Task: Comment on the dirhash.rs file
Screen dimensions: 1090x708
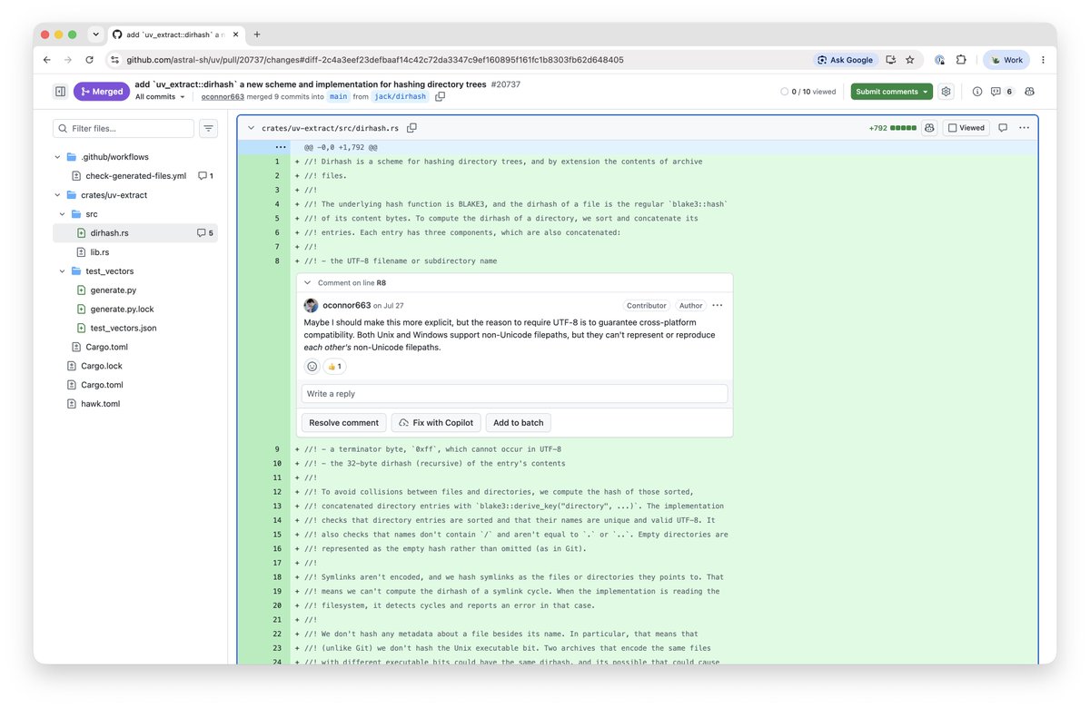Action: point(1003,128)
